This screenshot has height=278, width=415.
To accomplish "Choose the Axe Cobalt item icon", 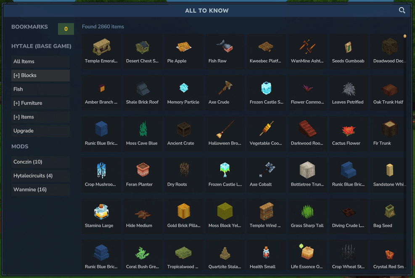I will 267,170.
